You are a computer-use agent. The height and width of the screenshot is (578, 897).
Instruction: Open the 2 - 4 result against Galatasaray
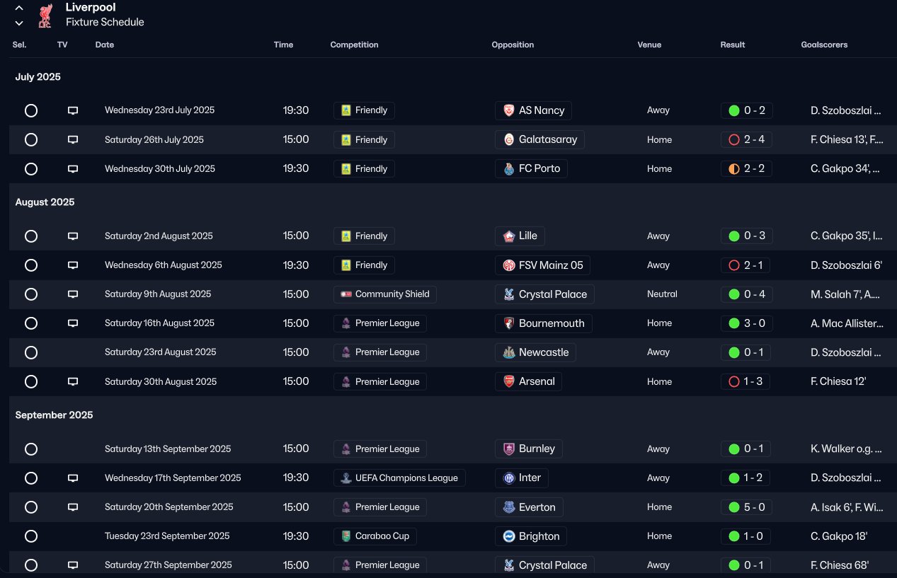coord(746,139)
